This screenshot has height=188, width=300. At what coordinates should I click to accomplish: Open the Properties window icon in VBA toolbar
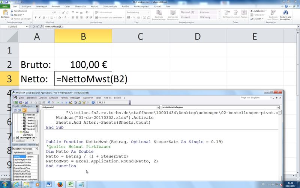coord(80,103)
